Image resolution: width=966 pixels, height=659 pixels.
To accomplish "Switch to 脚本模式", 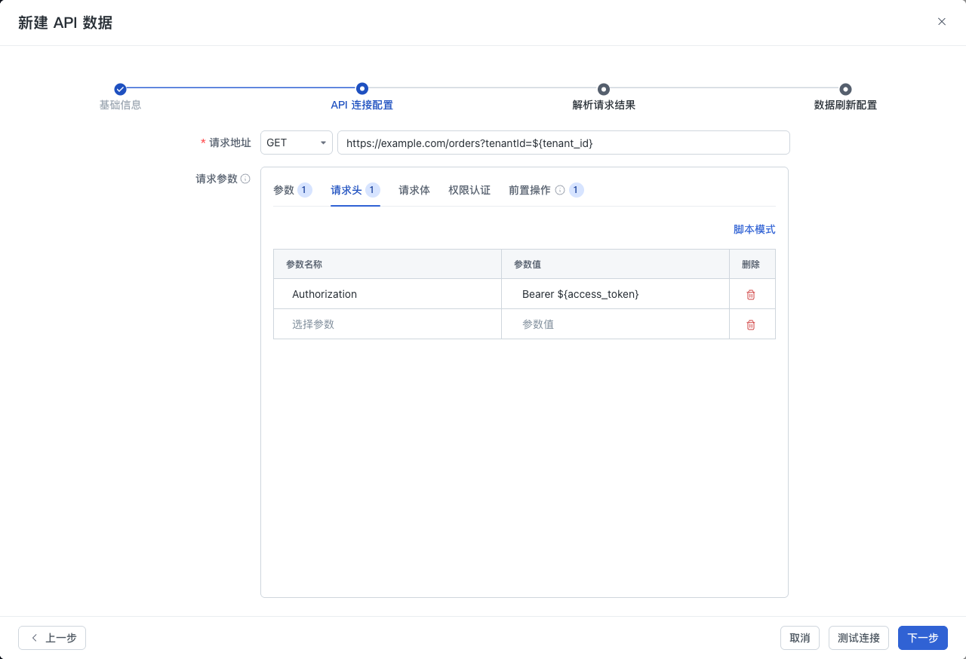I will pyautogui.click(x=755, y=229).
